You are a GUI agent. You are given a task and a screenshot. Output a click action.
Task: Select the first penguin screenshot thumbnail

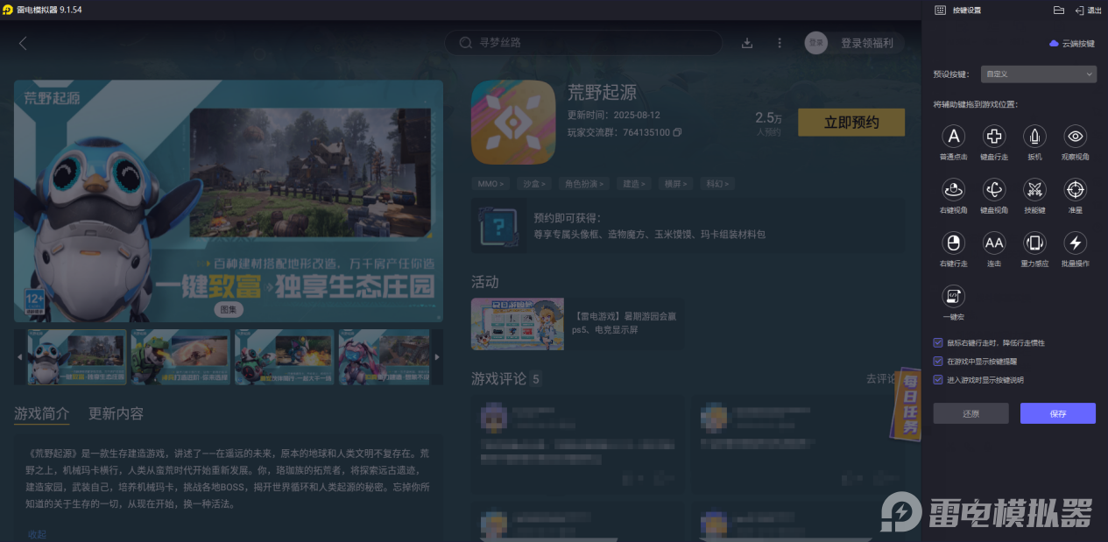tap(77, 356)
